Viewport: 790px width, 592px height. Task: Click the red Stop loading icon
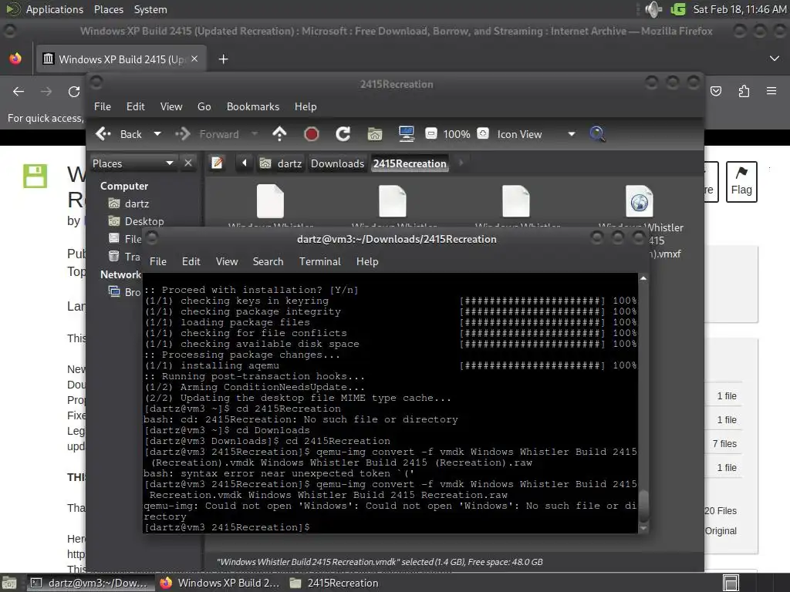pos(312,134)
